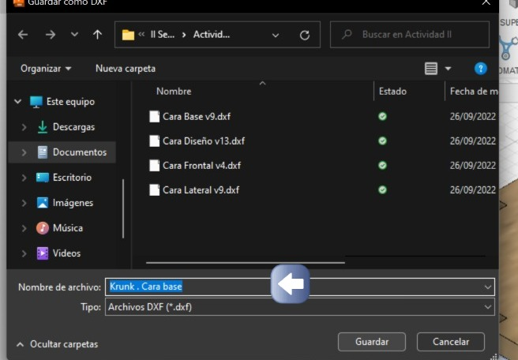Collapse the Este equipo tree node
Image resolution: width=518 pixels, height=360 pixels.
(18, 101)
